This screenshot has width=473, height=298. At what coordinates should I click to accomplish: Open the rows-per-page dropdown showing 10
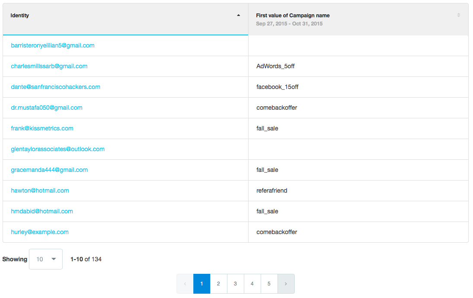click(46, 259)
